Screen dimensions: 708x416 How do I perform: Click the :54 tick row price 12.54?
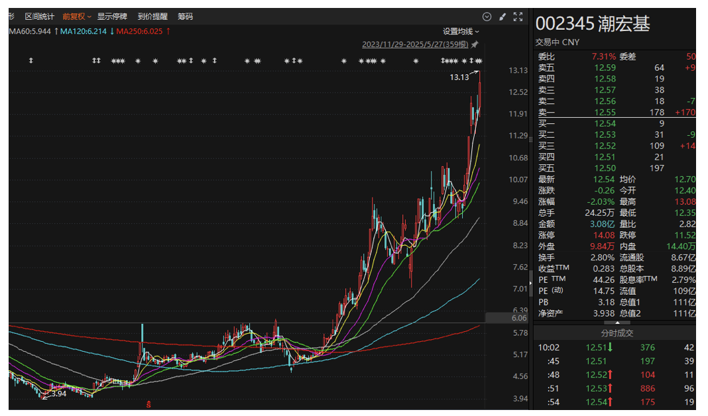596,402
